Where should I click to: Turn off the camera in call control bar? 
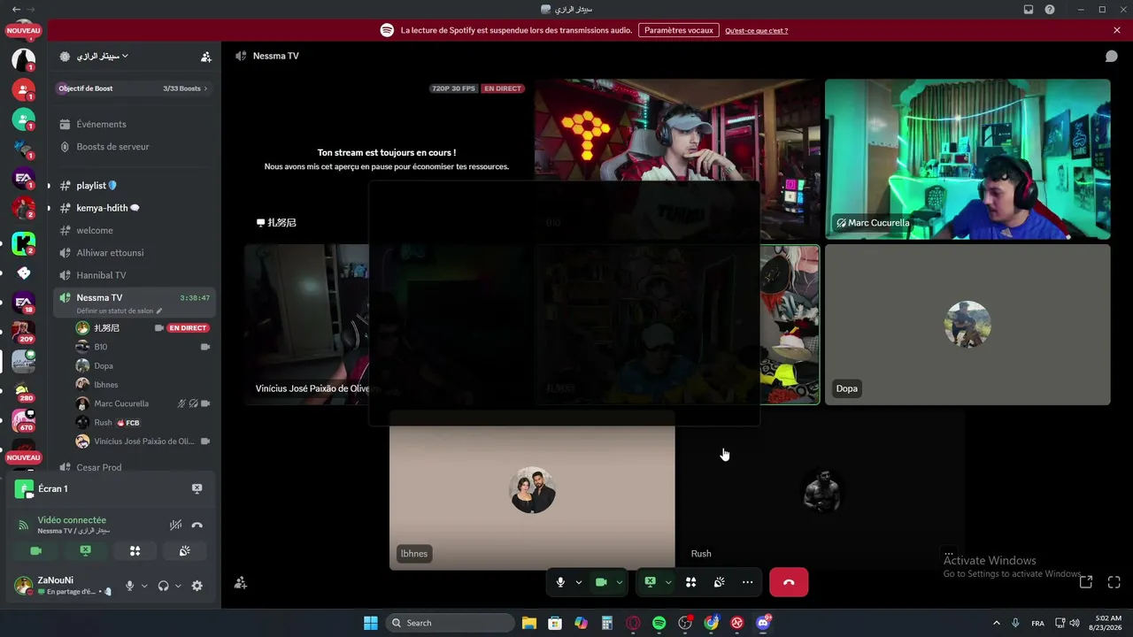(601, 582)
